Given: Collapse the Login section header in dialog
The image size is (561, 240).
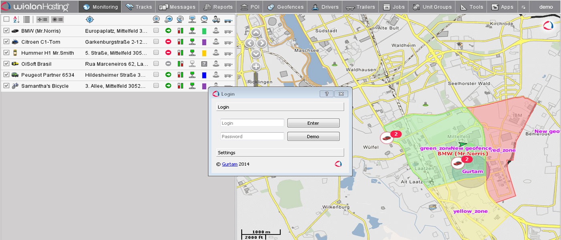Looking at the screenshot, I should tap(280, 107).
